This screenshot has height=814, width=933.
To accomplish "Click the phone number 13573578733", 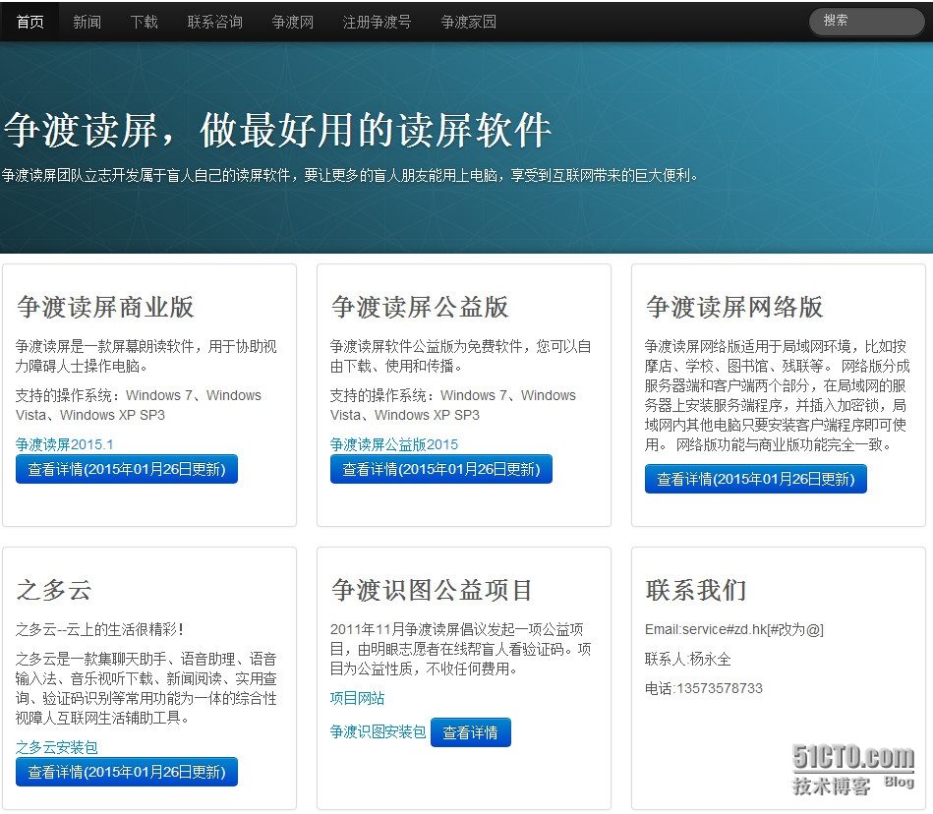I will click(x=720, y=688).
